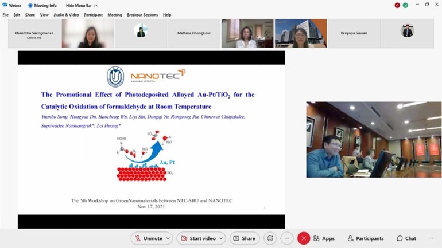Screen dimensions: 442x248
Task: Expand video options arrow beside Start video
Action: [221, 238]
